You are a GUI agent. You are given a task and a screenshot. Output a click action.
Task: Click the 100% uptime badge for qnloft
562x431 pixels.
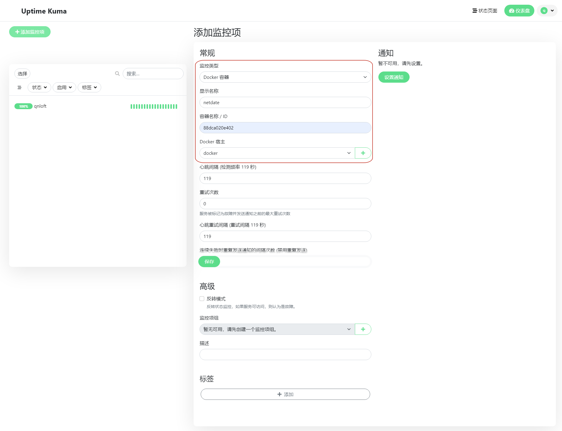[24, 106]
